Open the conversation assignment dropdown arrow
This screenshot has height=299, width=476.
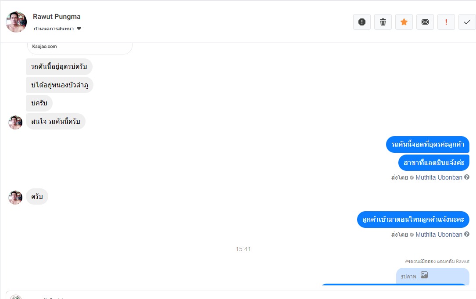click(79, 29)
